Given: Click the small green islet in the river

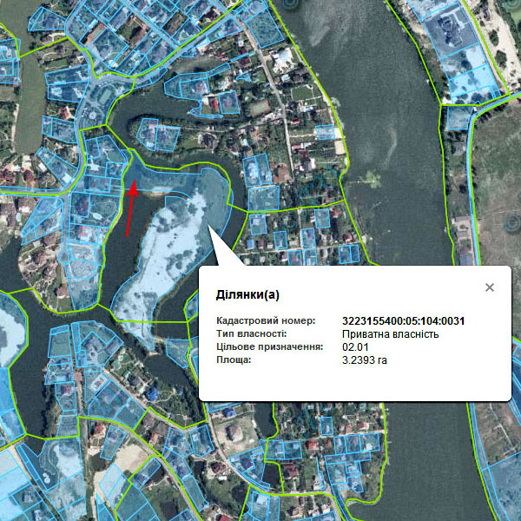Looking at the screenshot, I should pyautogui.click(x=369, y=181).
